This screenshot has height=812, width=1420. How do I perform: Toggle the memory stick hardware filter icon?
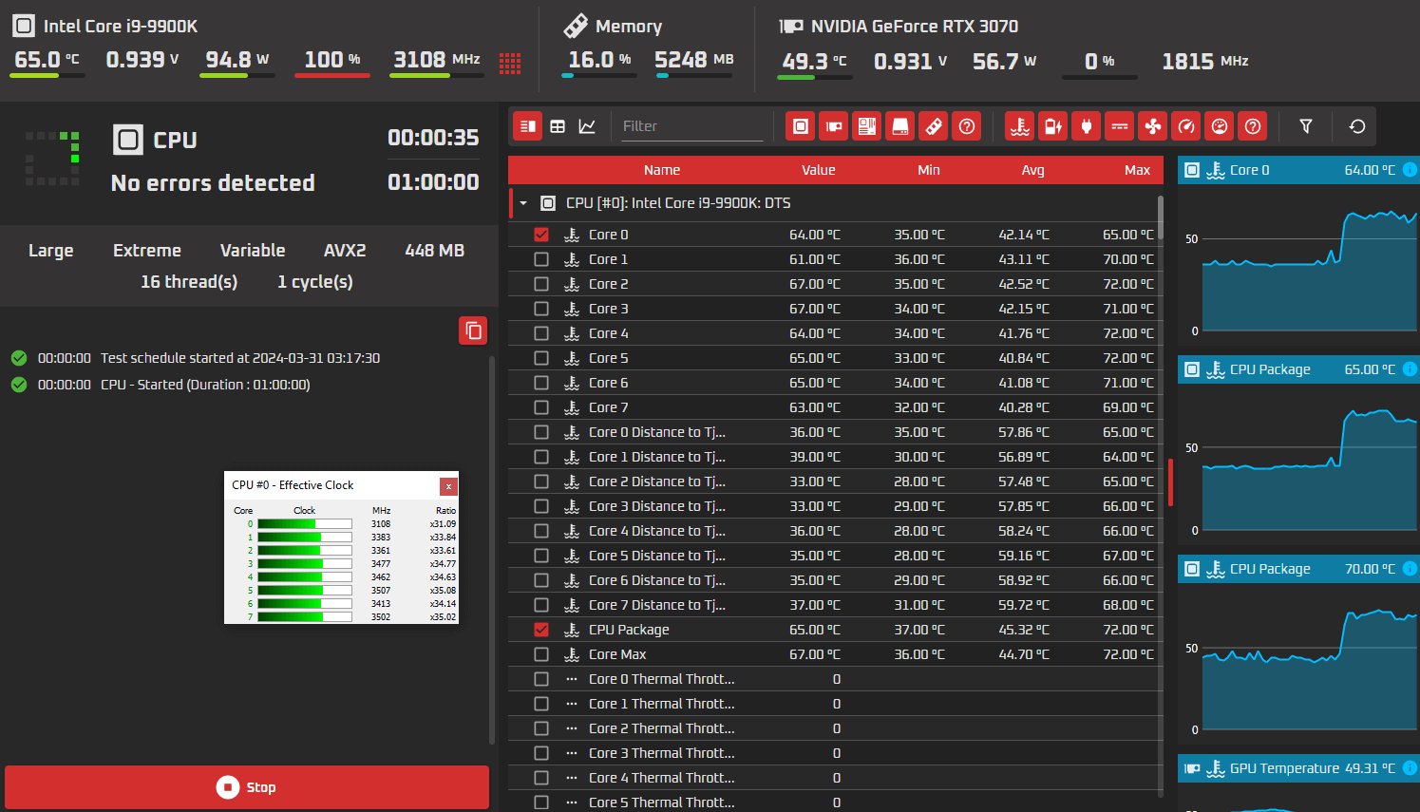point(934,126)
